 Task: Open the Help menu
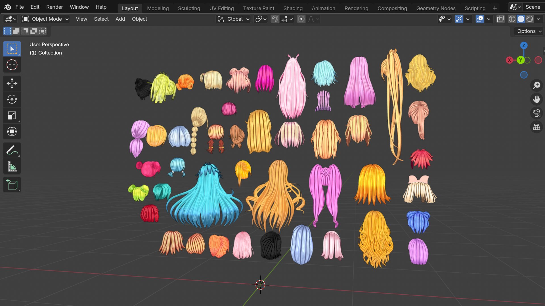pos(101,7)
